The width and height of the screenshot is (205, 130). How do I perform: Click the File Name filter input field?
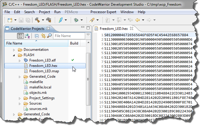(x=69, y=36)
